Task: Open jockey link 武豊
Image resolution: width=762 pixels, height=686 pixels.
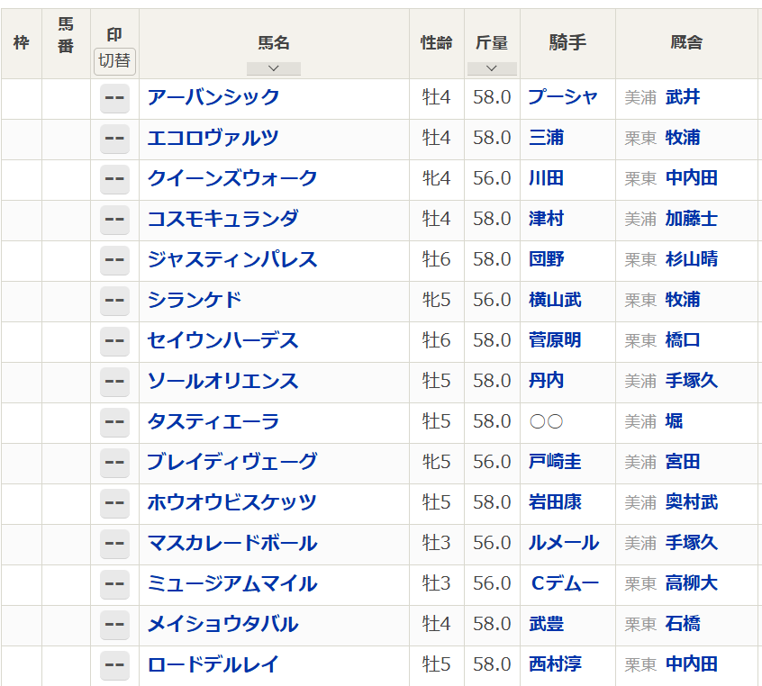Action: click(546, 624)
